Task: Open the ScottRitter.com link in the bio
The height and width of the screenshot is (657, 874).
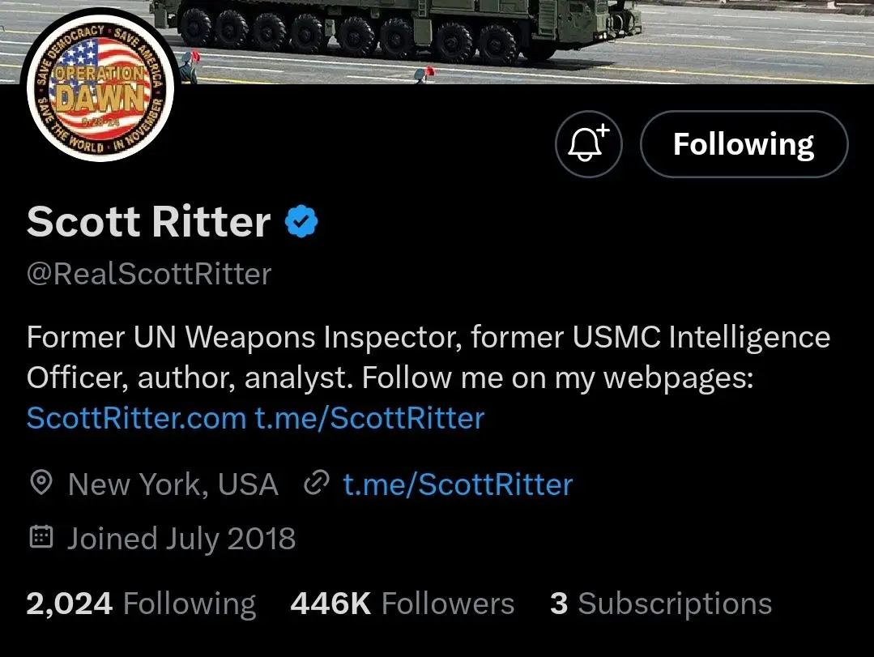Action: [136, 418]
